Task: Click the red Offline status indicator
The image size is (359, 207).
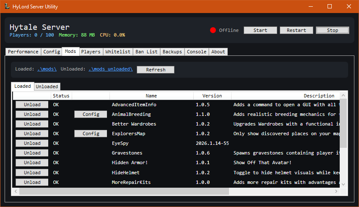Action: point(213,30)
